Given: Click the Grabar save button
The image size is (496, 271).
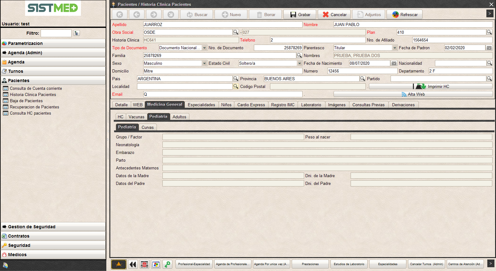Looking at the screenshot, I should [x=300, y=15].
